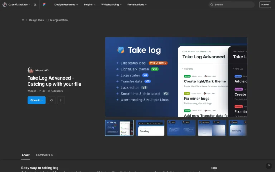Click the Publish button

click(x=265, y=5)
